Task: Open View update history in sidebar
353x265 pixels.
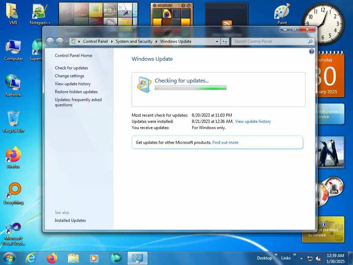Action: pyautogui.click(x=73, y=84)
